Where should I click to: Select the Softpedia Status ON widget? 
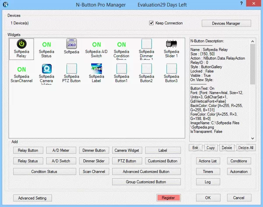46,45
